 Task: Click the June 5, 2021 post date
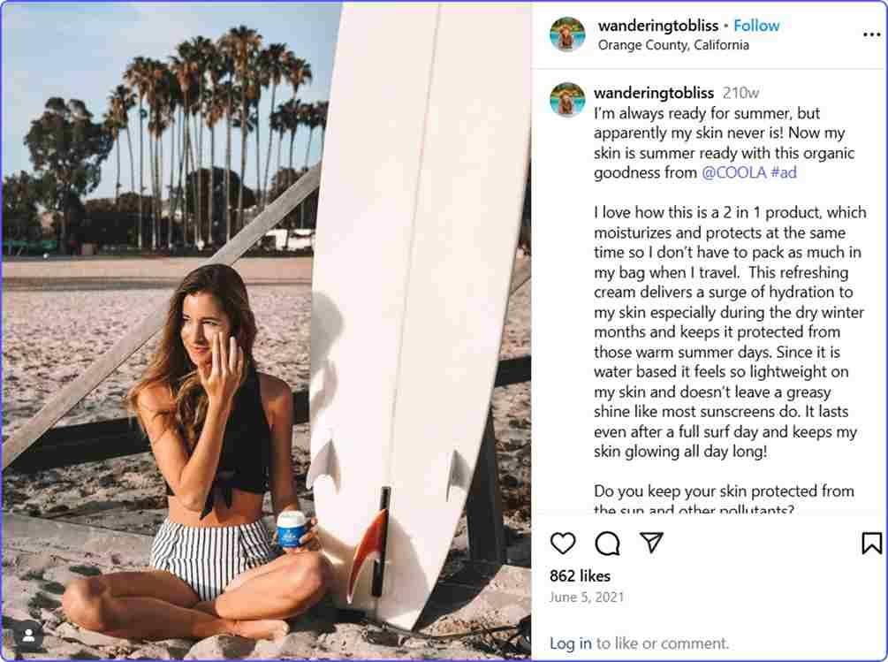(x=587, y=597)
